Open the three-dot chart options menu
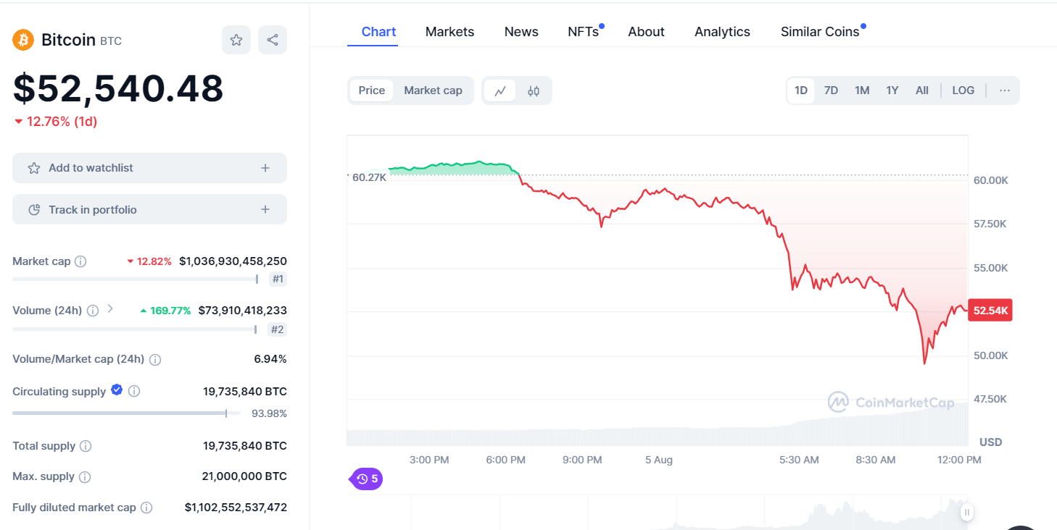 click(1005, 91)
